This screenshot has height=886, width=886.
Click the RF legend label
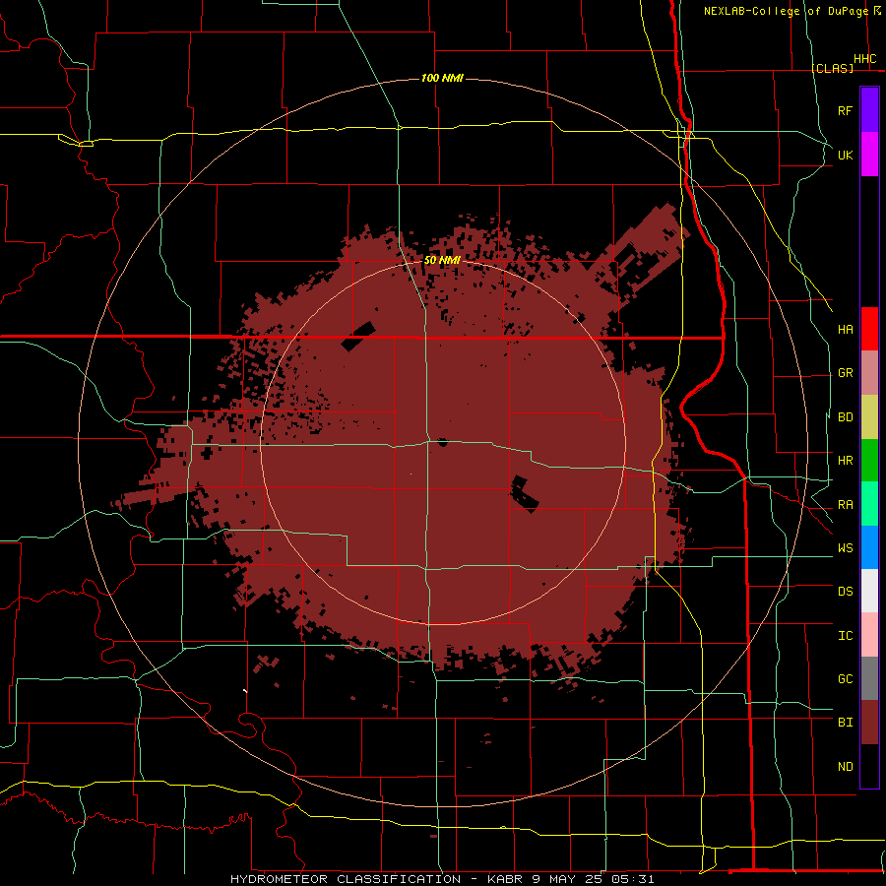(846, 110)
